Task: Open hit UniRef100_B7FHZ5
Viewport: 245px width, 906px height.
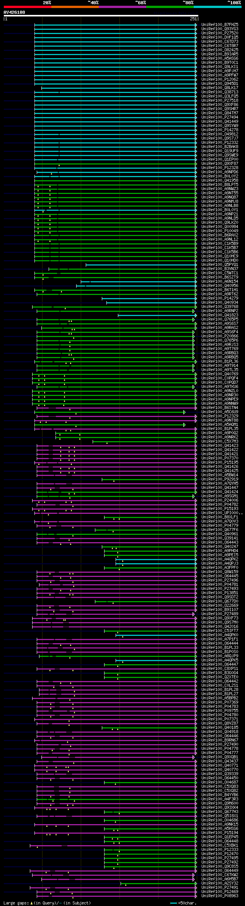Action: click(x=220, y=24)
